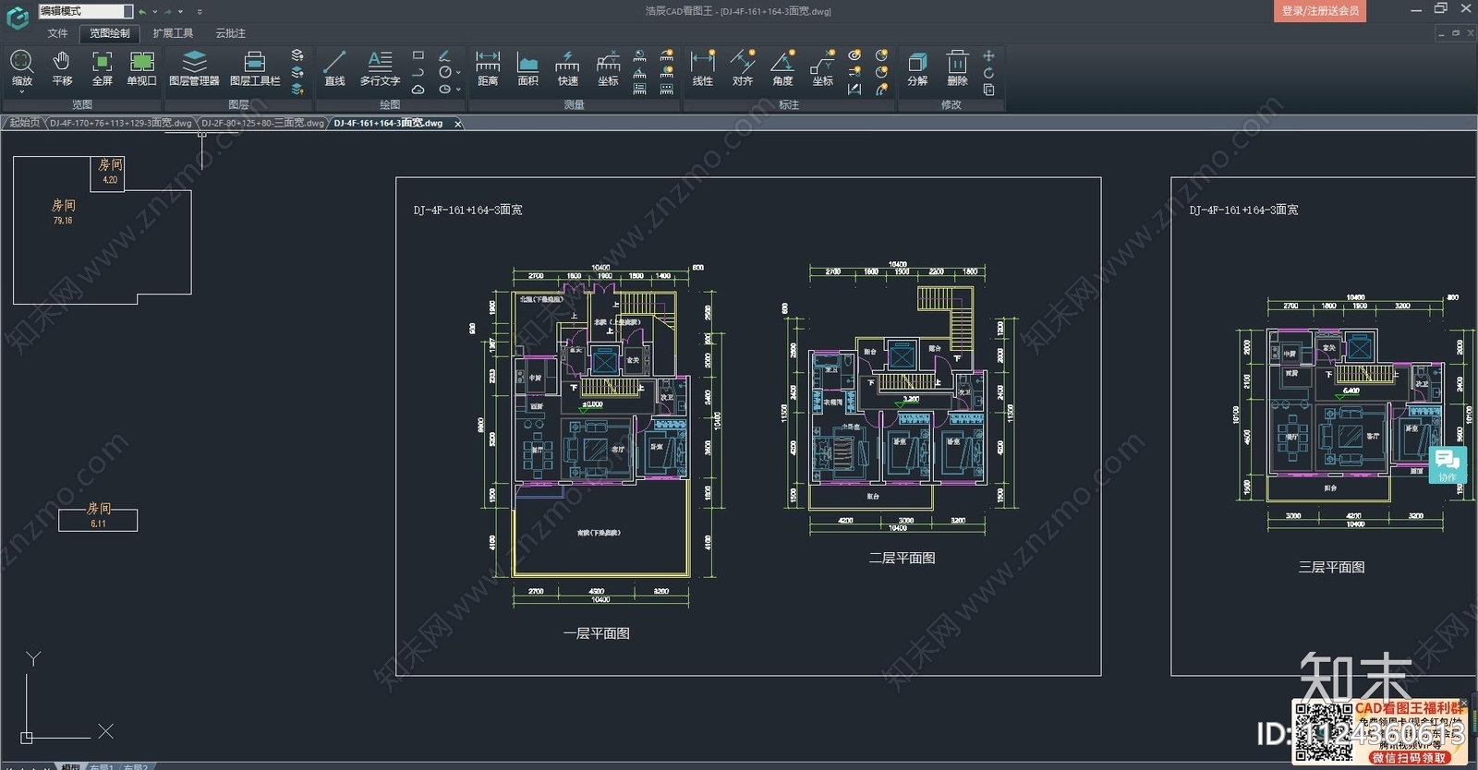Click the 全屏 fullscreen icon
The image size is (1478, 770).
(102, 68)
